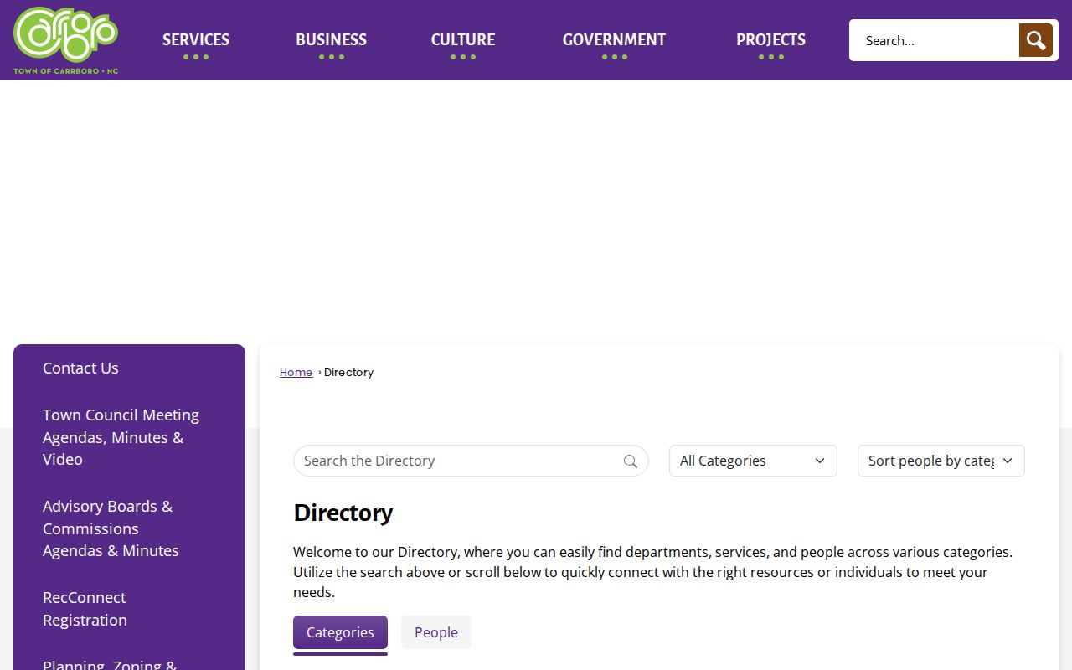
Task: Open Advisory Boards & Commissions Agendas & Minutes
Action: (x=111, y=528)
